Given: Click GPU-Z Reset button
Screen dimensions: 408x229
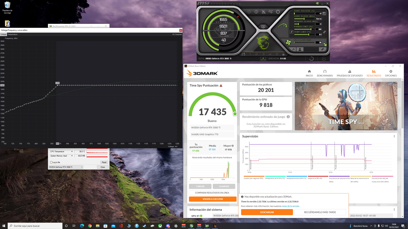Looking at the screenshot, I should [104, 162].
